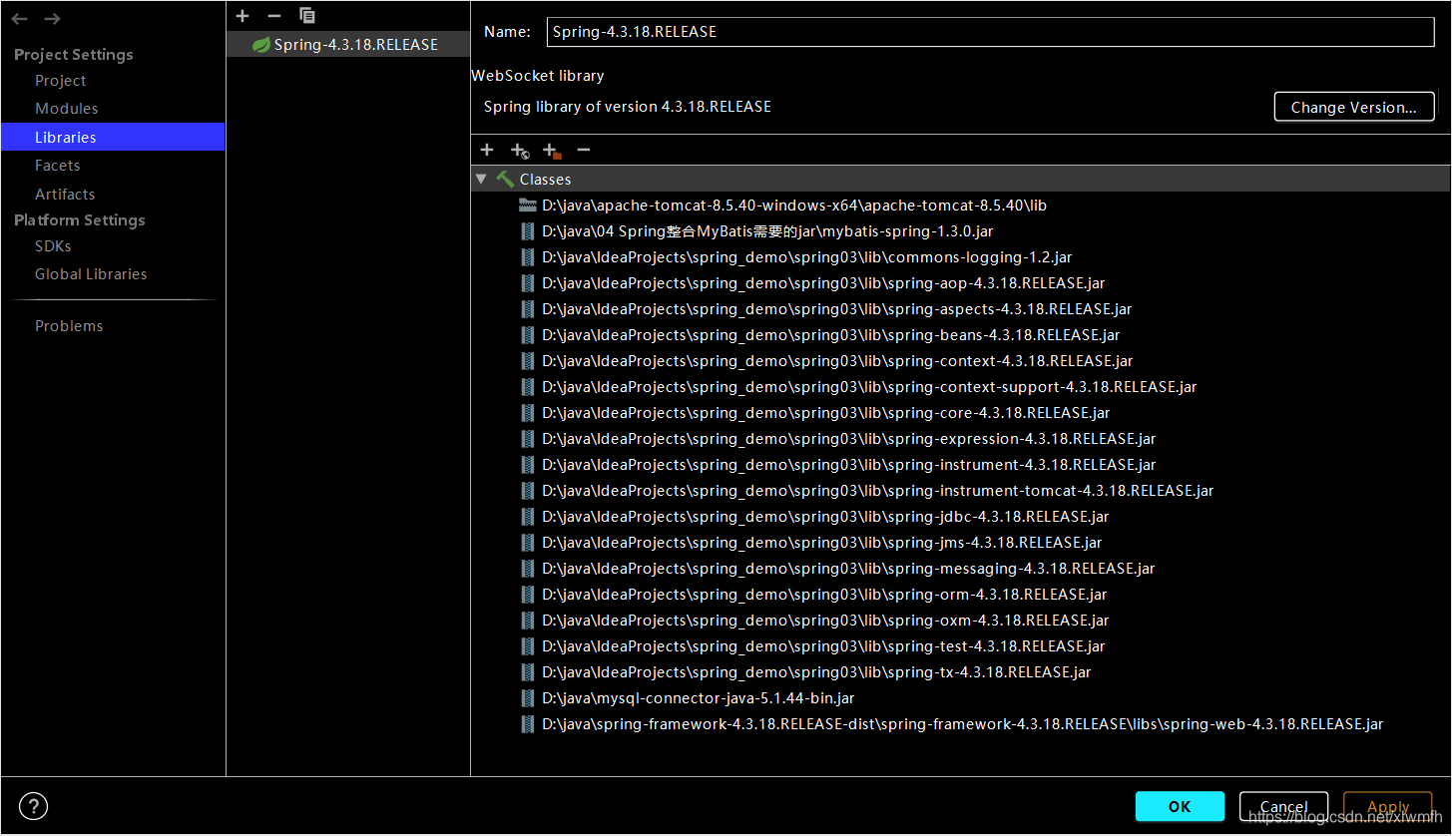1452x836 pixels.
Task: Select the spring-tx-4.3.18.RELEASE.jar entry
Action: [816, 672]
